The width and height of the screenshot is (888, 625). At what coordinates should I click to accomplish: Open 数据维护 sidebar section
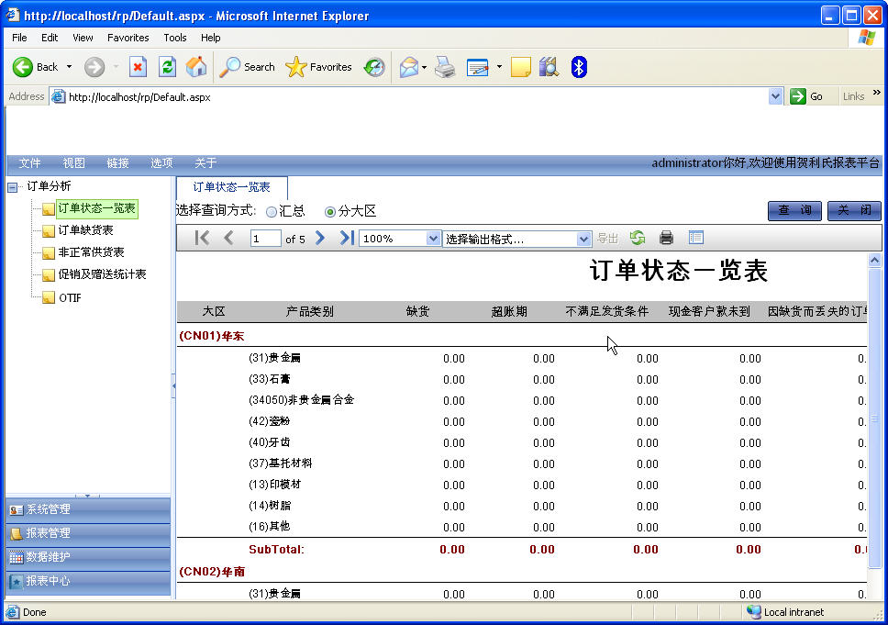(x=88, y=557)
